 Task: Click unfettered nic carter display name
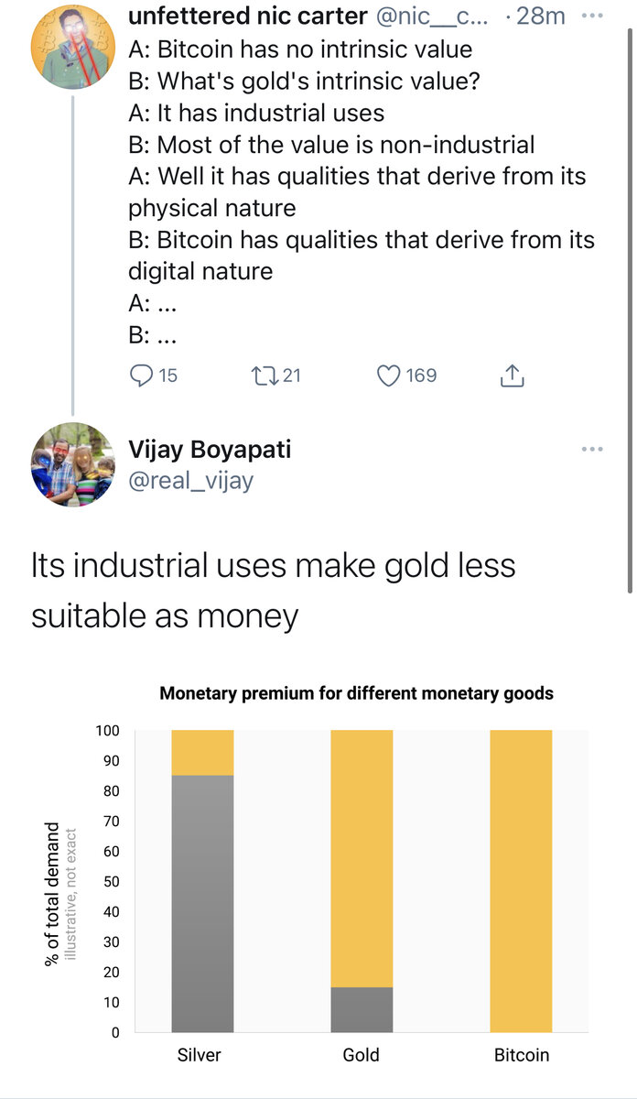[247, 16]
